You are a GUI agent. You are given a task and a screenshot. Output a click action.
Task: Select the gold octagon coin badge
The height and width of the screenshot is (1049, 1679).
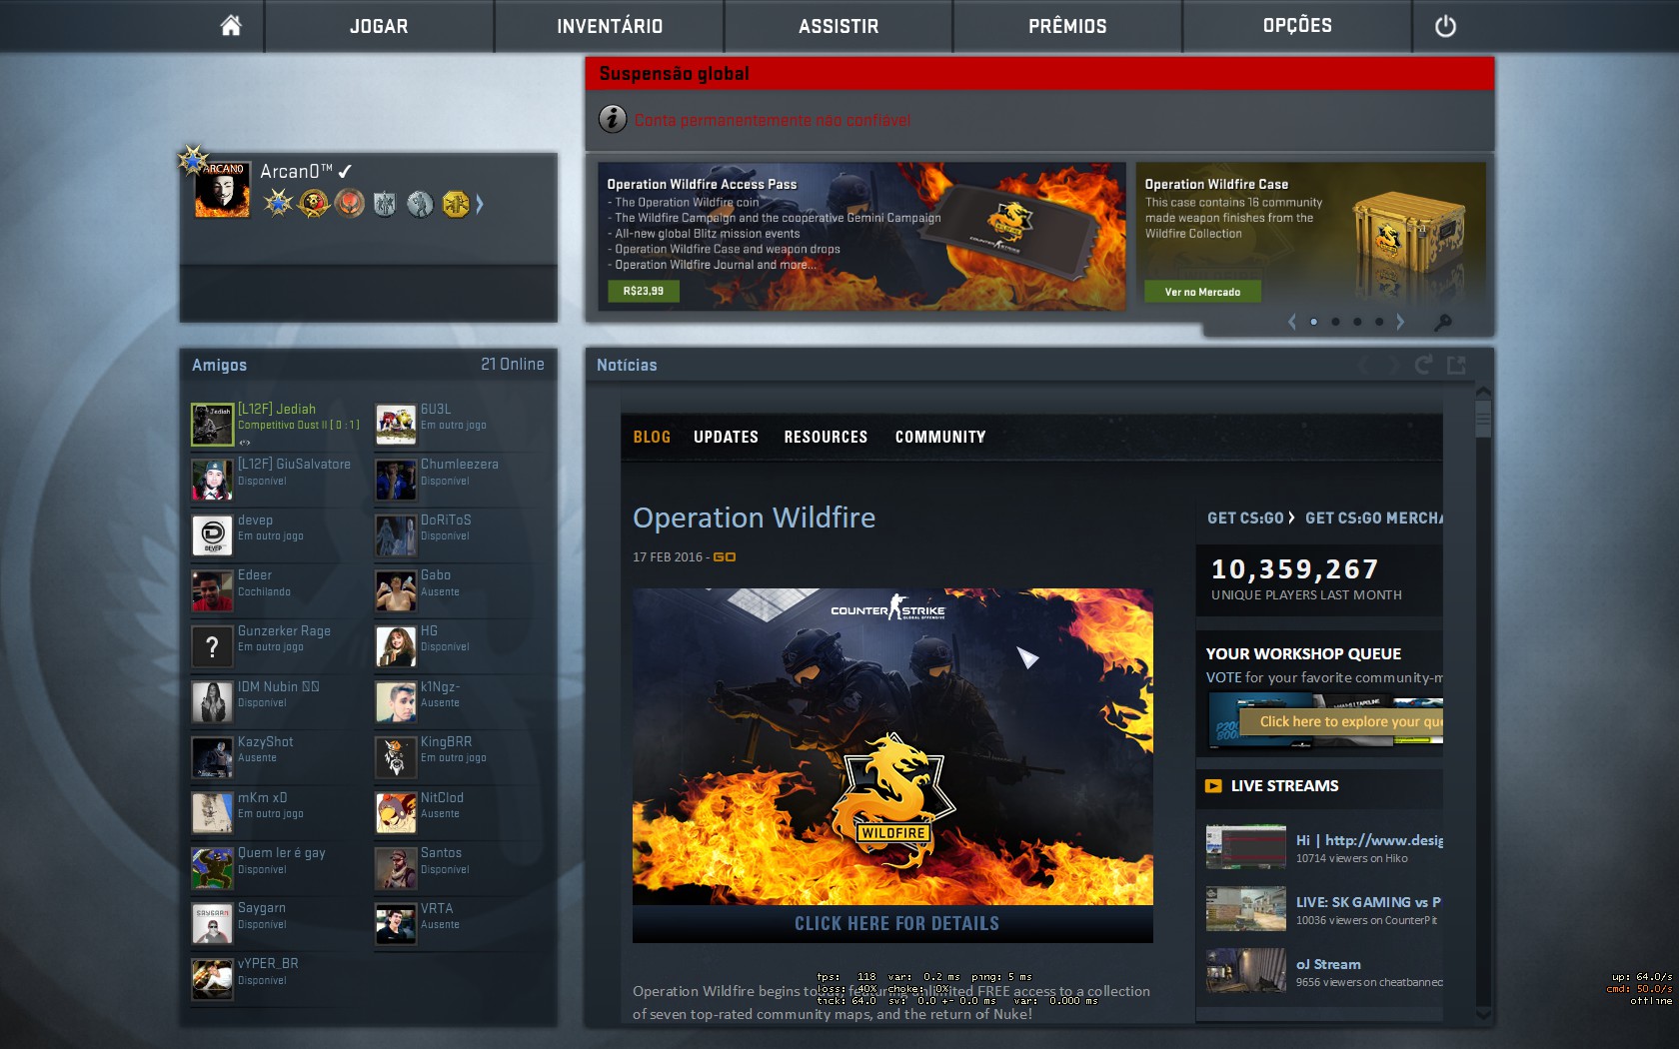click(x=456, y=204)
